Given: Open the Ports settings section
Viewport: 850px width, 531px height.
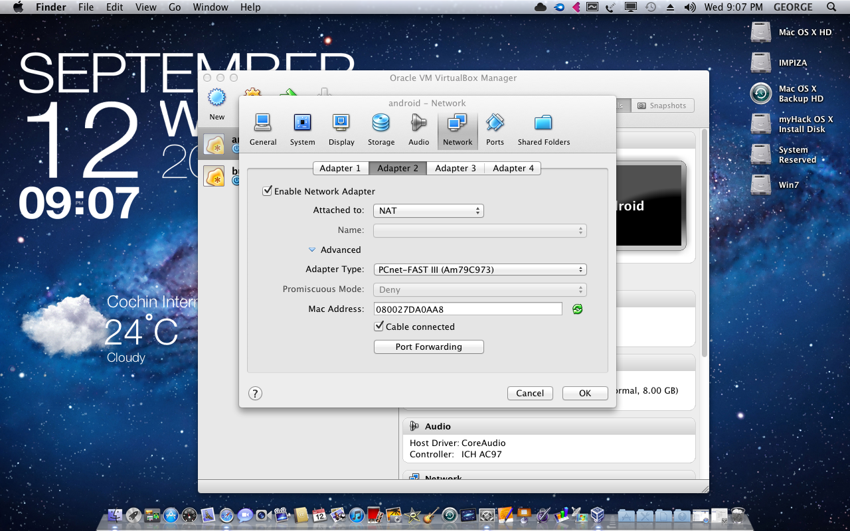Looking at the screenshot, I should coord(495,129).
